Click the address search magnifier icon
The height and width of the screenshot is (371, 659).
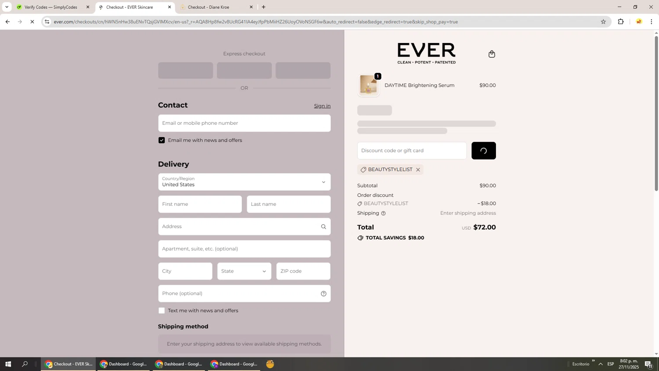pyautogui.click(x=323, y=227)
